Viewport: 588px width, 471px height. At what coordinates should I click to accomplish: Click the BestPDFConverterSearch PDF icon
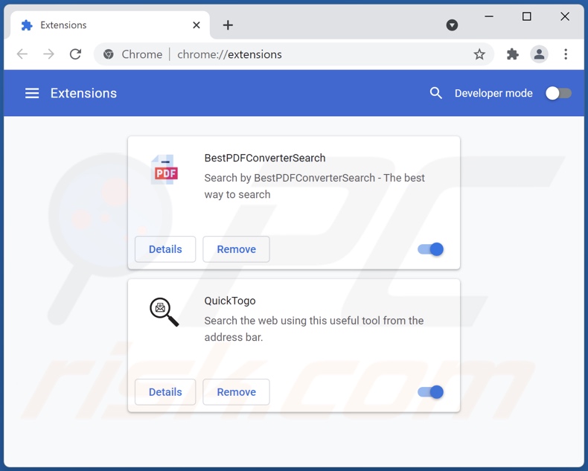164,170
